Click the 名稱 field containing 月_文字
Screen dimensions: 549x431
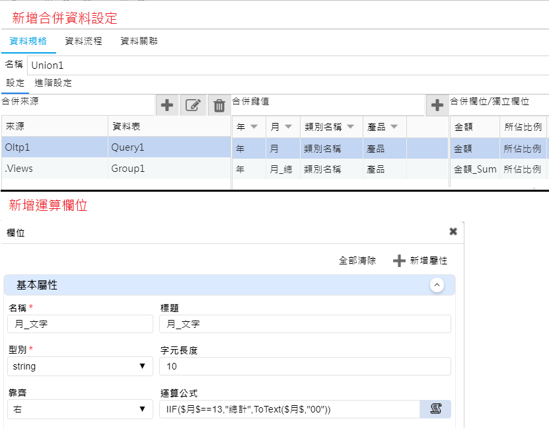point(80,324)
